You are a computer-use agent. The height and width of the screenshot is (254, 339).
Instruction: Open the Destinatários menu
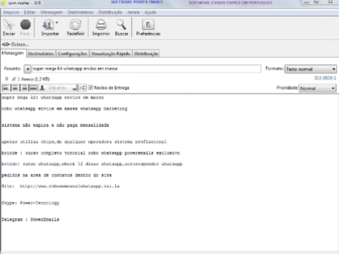click(80, 12)
